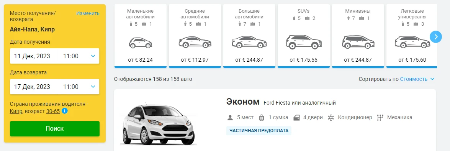Select the SUVs car icon
Viewport: 450px width, 151px height.
(304, 42)
